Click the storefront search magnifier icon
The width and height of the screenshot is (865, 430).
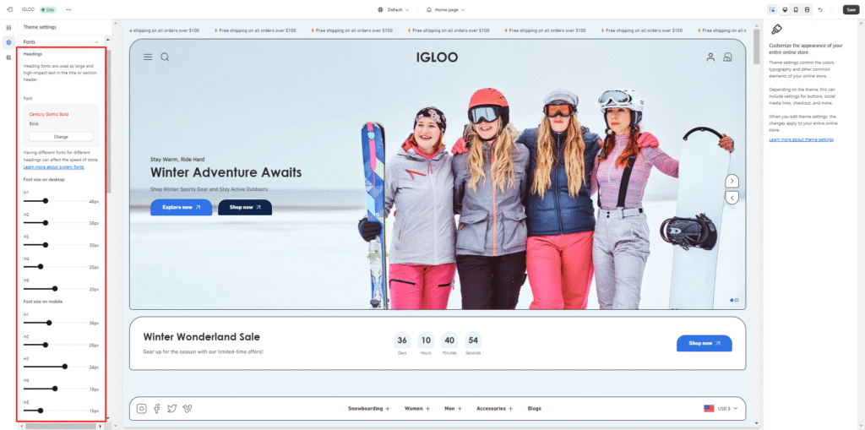[165, 57]
